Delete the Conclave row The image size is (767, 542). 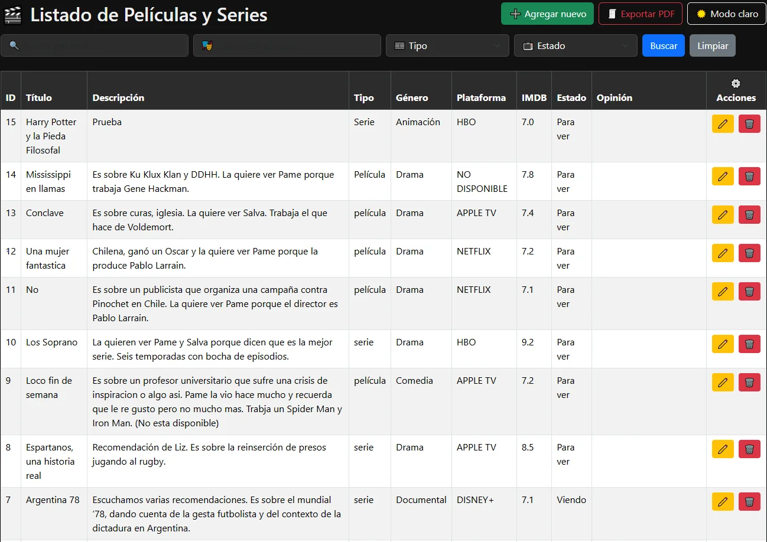pos(749,215)
